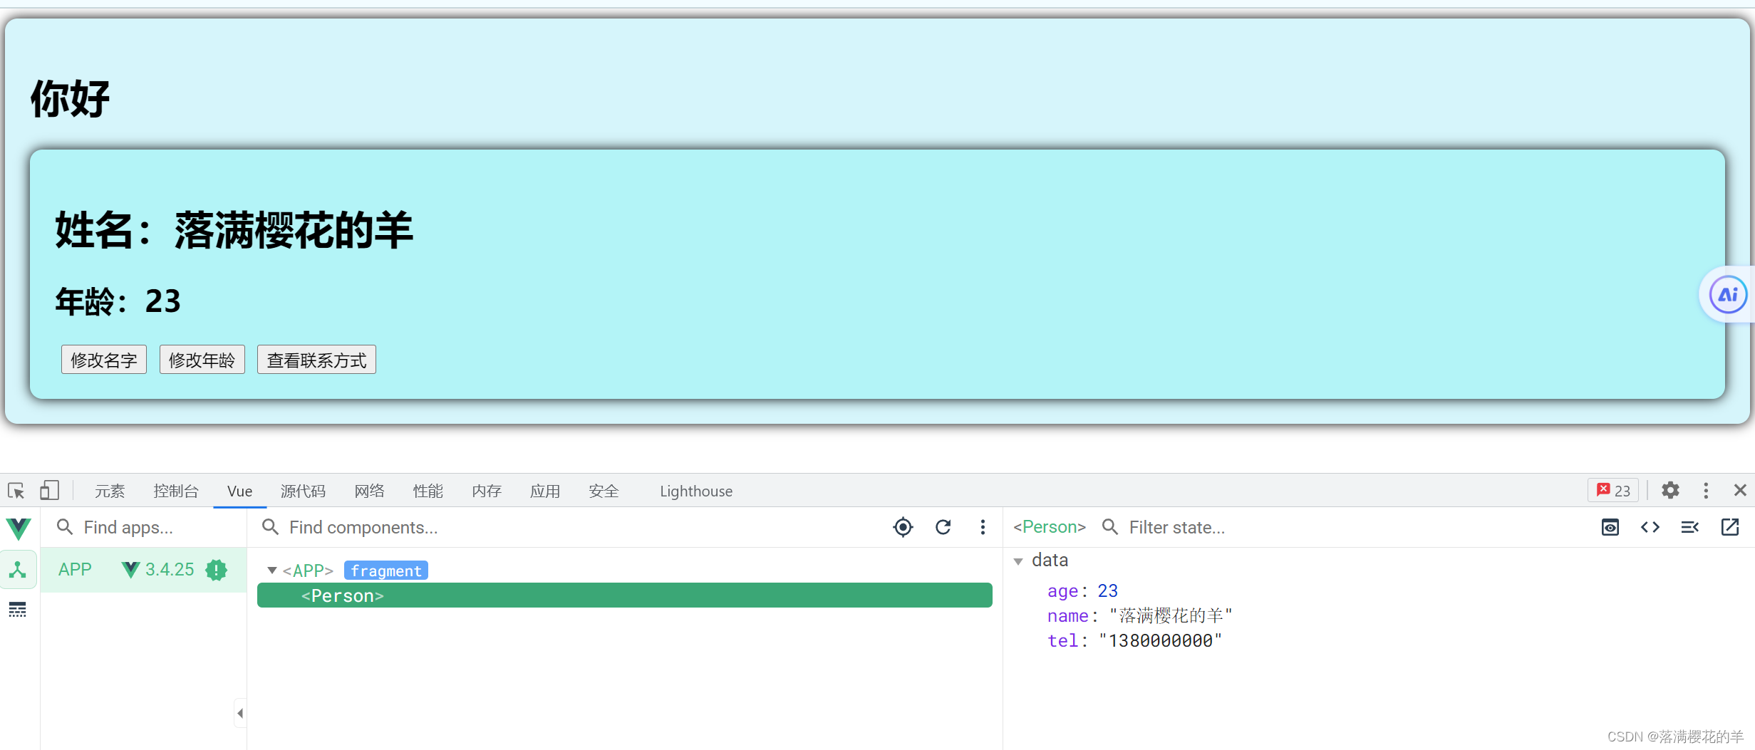Select the inspect element cursor icon
The image size is (1755, 750).
click(16, 491)
